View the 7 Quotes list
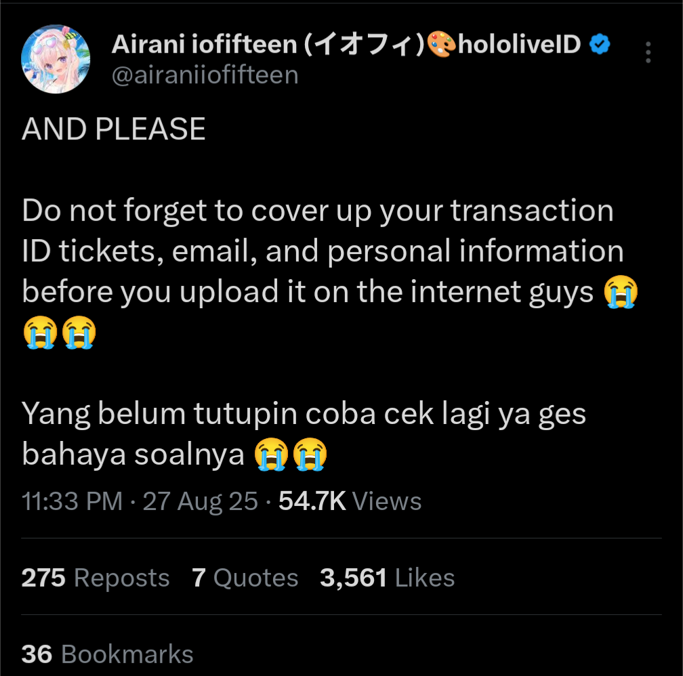 coord(245,578)
